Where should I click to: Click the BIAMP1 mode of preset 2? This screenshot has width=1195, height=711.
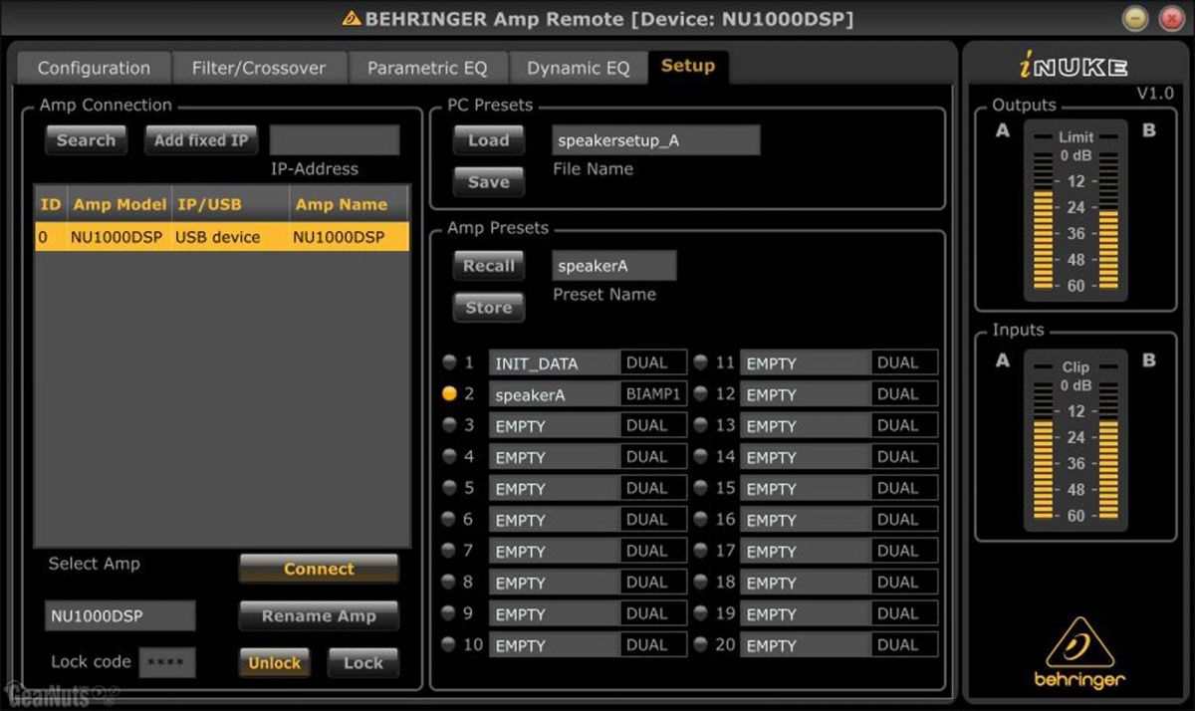[x=653, y=394]
